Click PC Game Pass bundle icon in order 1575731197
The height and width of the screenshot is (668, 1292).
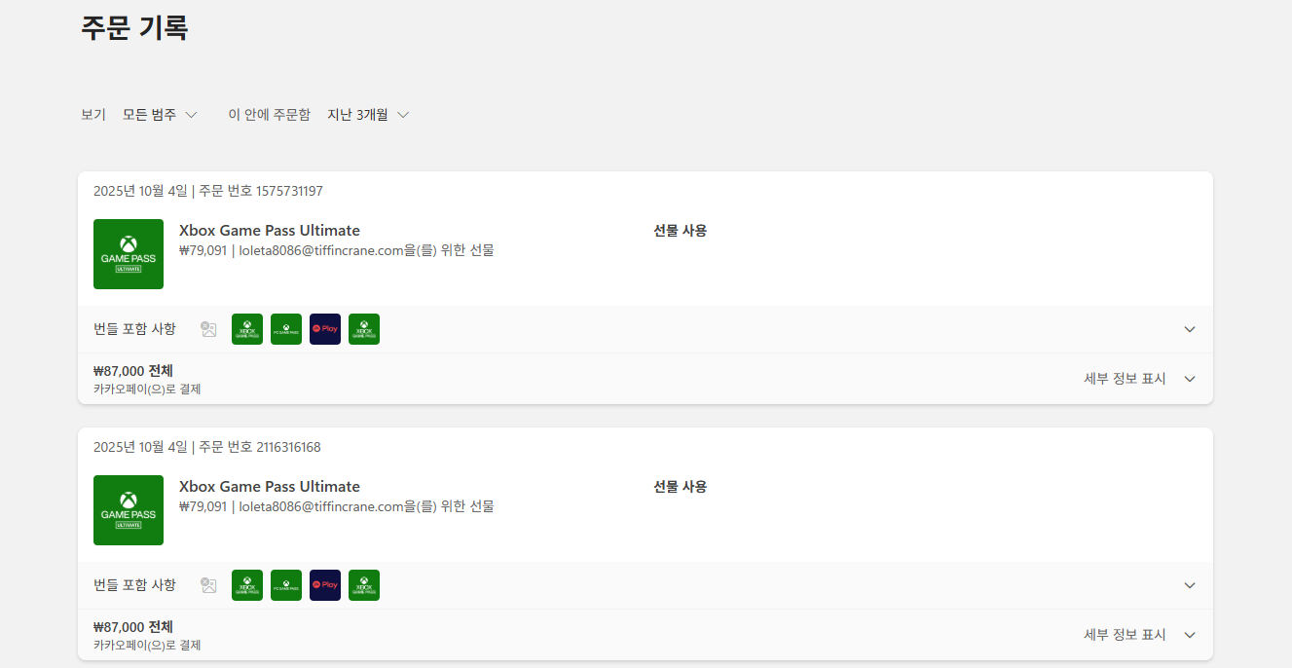coord(286,329)
